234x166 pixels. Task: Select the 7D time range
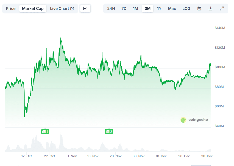click(124, 8)
